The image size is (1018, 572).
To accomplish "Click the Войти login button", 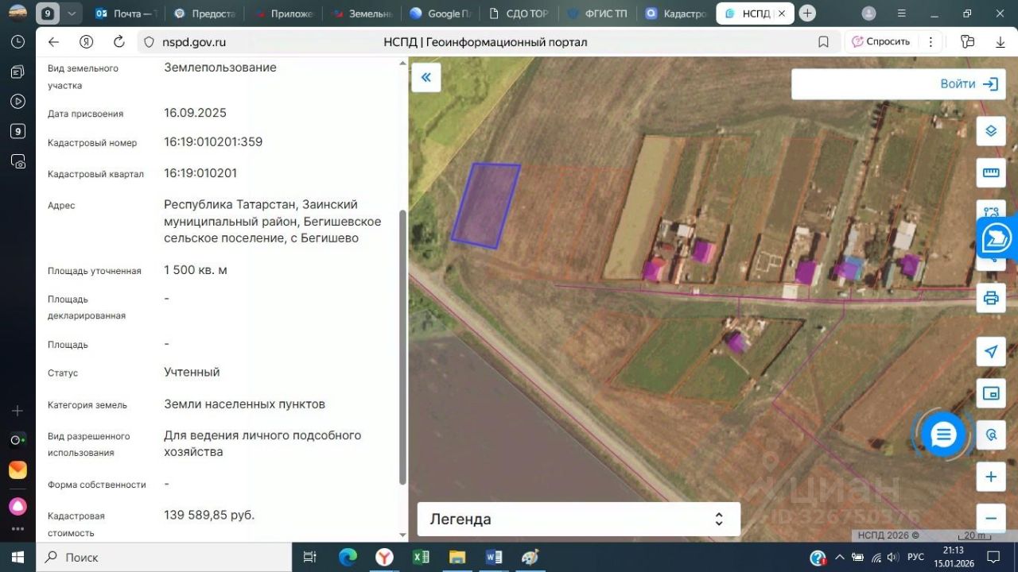I will (x=969, y=84).
